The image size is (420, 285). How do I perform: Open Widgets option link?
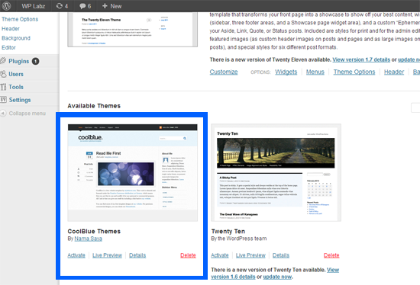point(286,72)
